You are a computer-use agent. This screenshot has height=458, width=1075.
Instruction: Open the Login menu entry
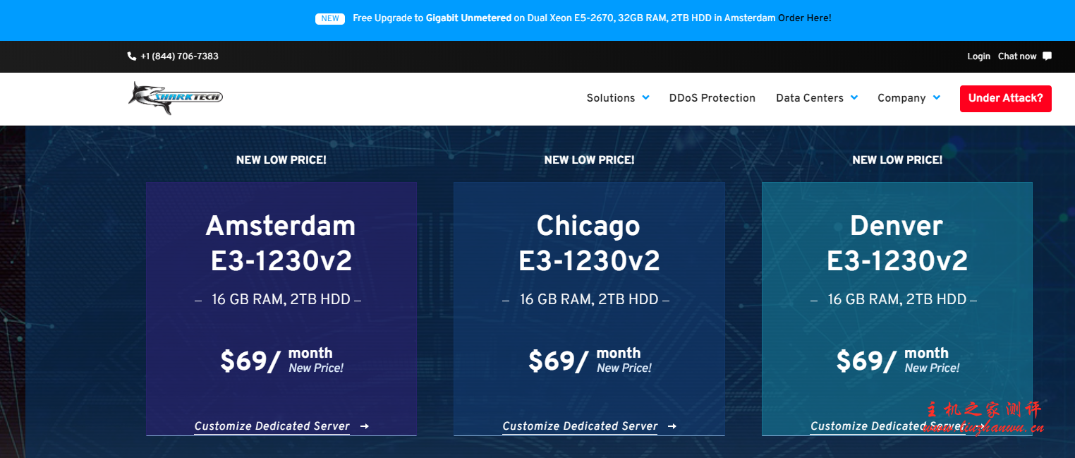pos(978,56)
